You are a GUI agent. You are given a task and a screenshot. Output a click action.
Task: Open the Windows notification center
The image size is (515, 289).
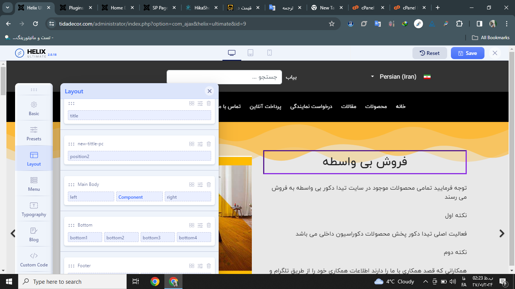503,281
